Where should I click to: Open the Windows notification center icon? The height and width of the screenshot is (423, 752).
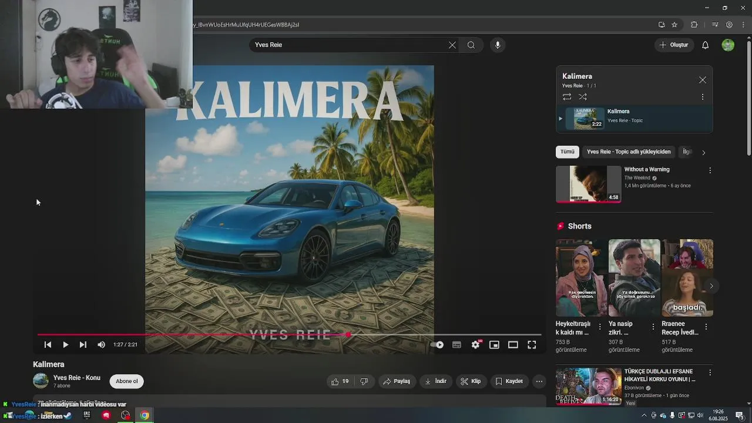(740, 415)
